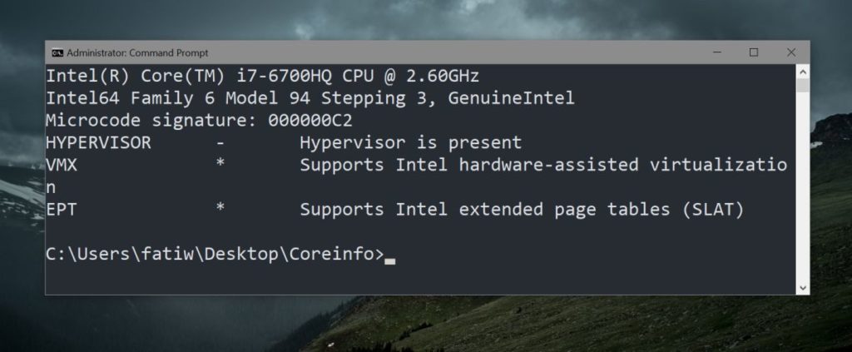This screenshot has width=852, height=352.
Task: Click the HYPERVISOR line label
Action: 98,143
